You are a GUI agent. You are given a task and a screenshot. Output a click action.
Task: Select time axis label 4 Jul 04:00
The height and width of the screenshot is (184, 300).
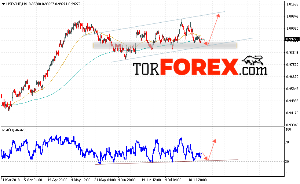pyautogui.click(x=173, y=180)
